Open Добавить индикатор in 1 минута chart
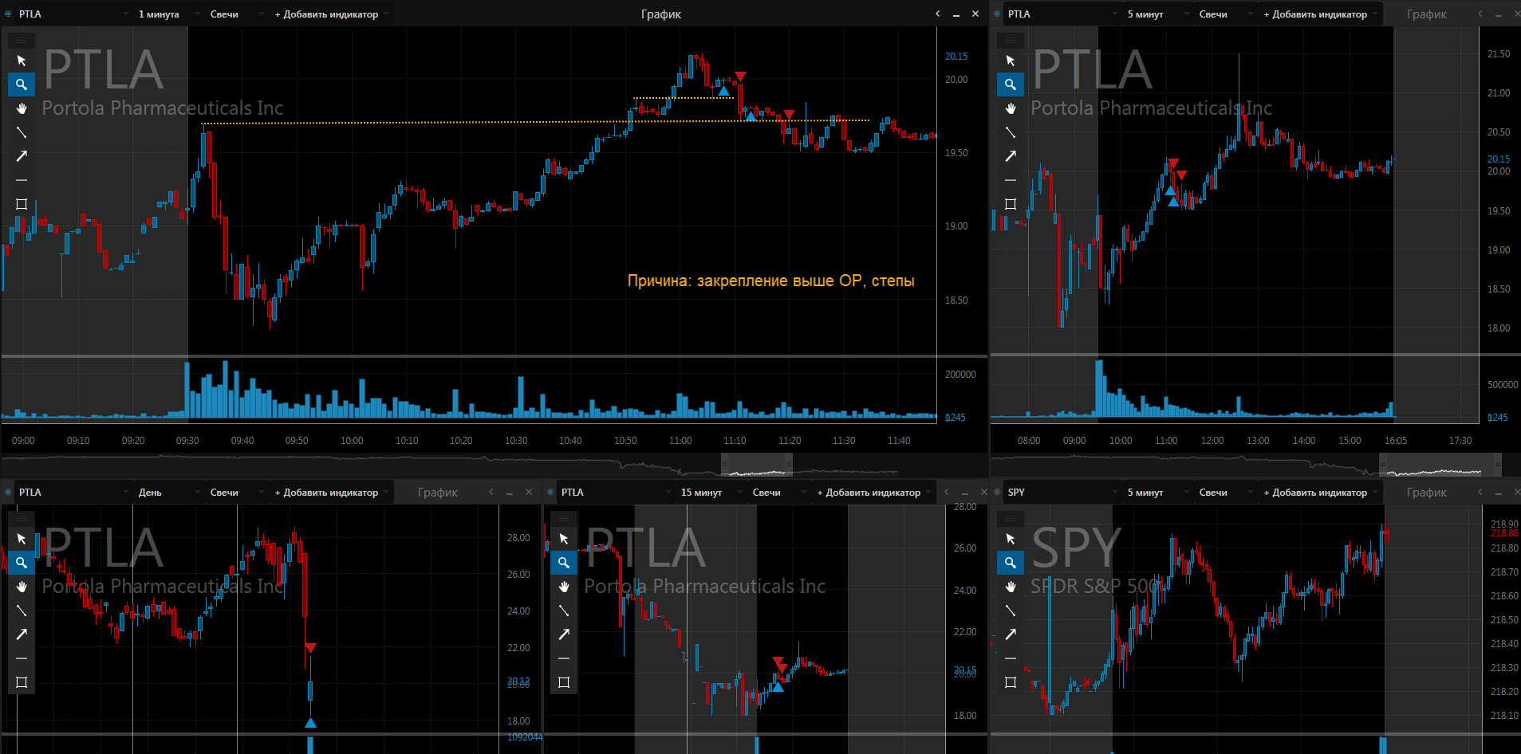The height and width of the screenshot is (754, 1521). (x=331, y=14)
